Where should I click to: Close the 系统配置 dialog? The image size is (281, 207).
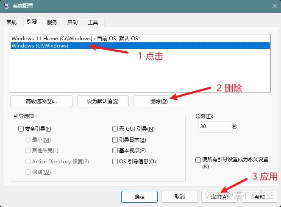pyautogui.click(x=274, y=6)
